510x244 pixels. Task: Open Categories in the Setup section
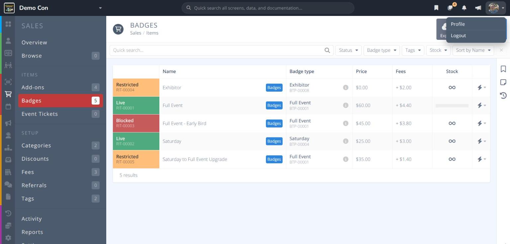click(60, 145)
